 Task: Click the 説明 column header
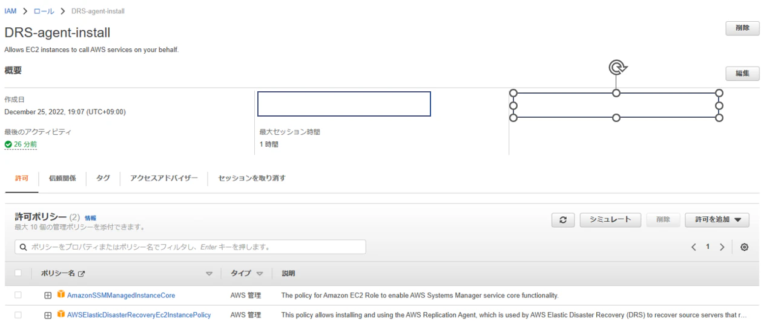coord(288,274)
